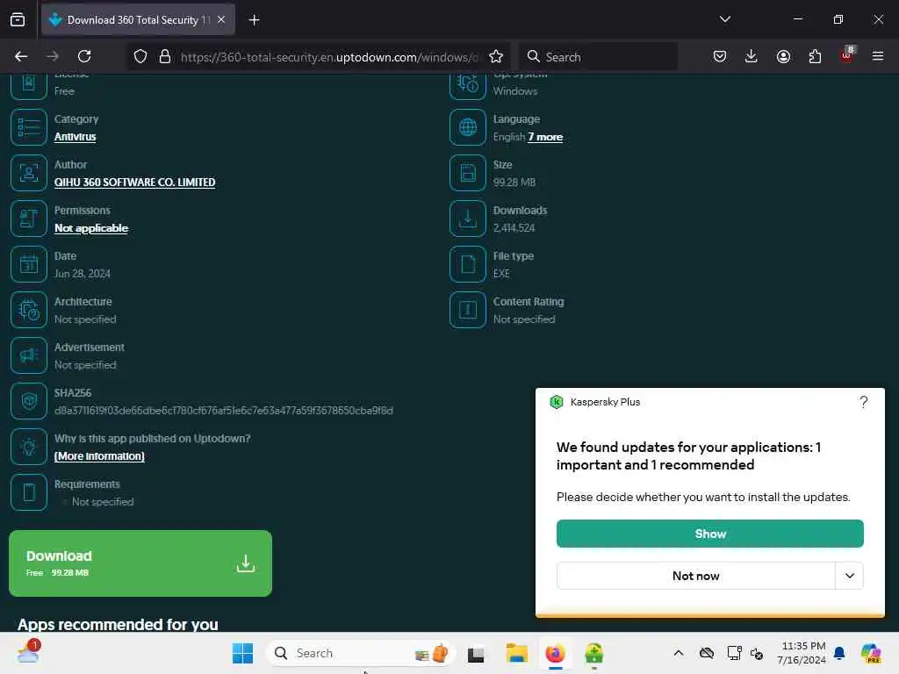Image resolution: width=899 pixels, height=674 pixels.
Task: Open the Firefox Downloads panel
Action: [752, 56]
